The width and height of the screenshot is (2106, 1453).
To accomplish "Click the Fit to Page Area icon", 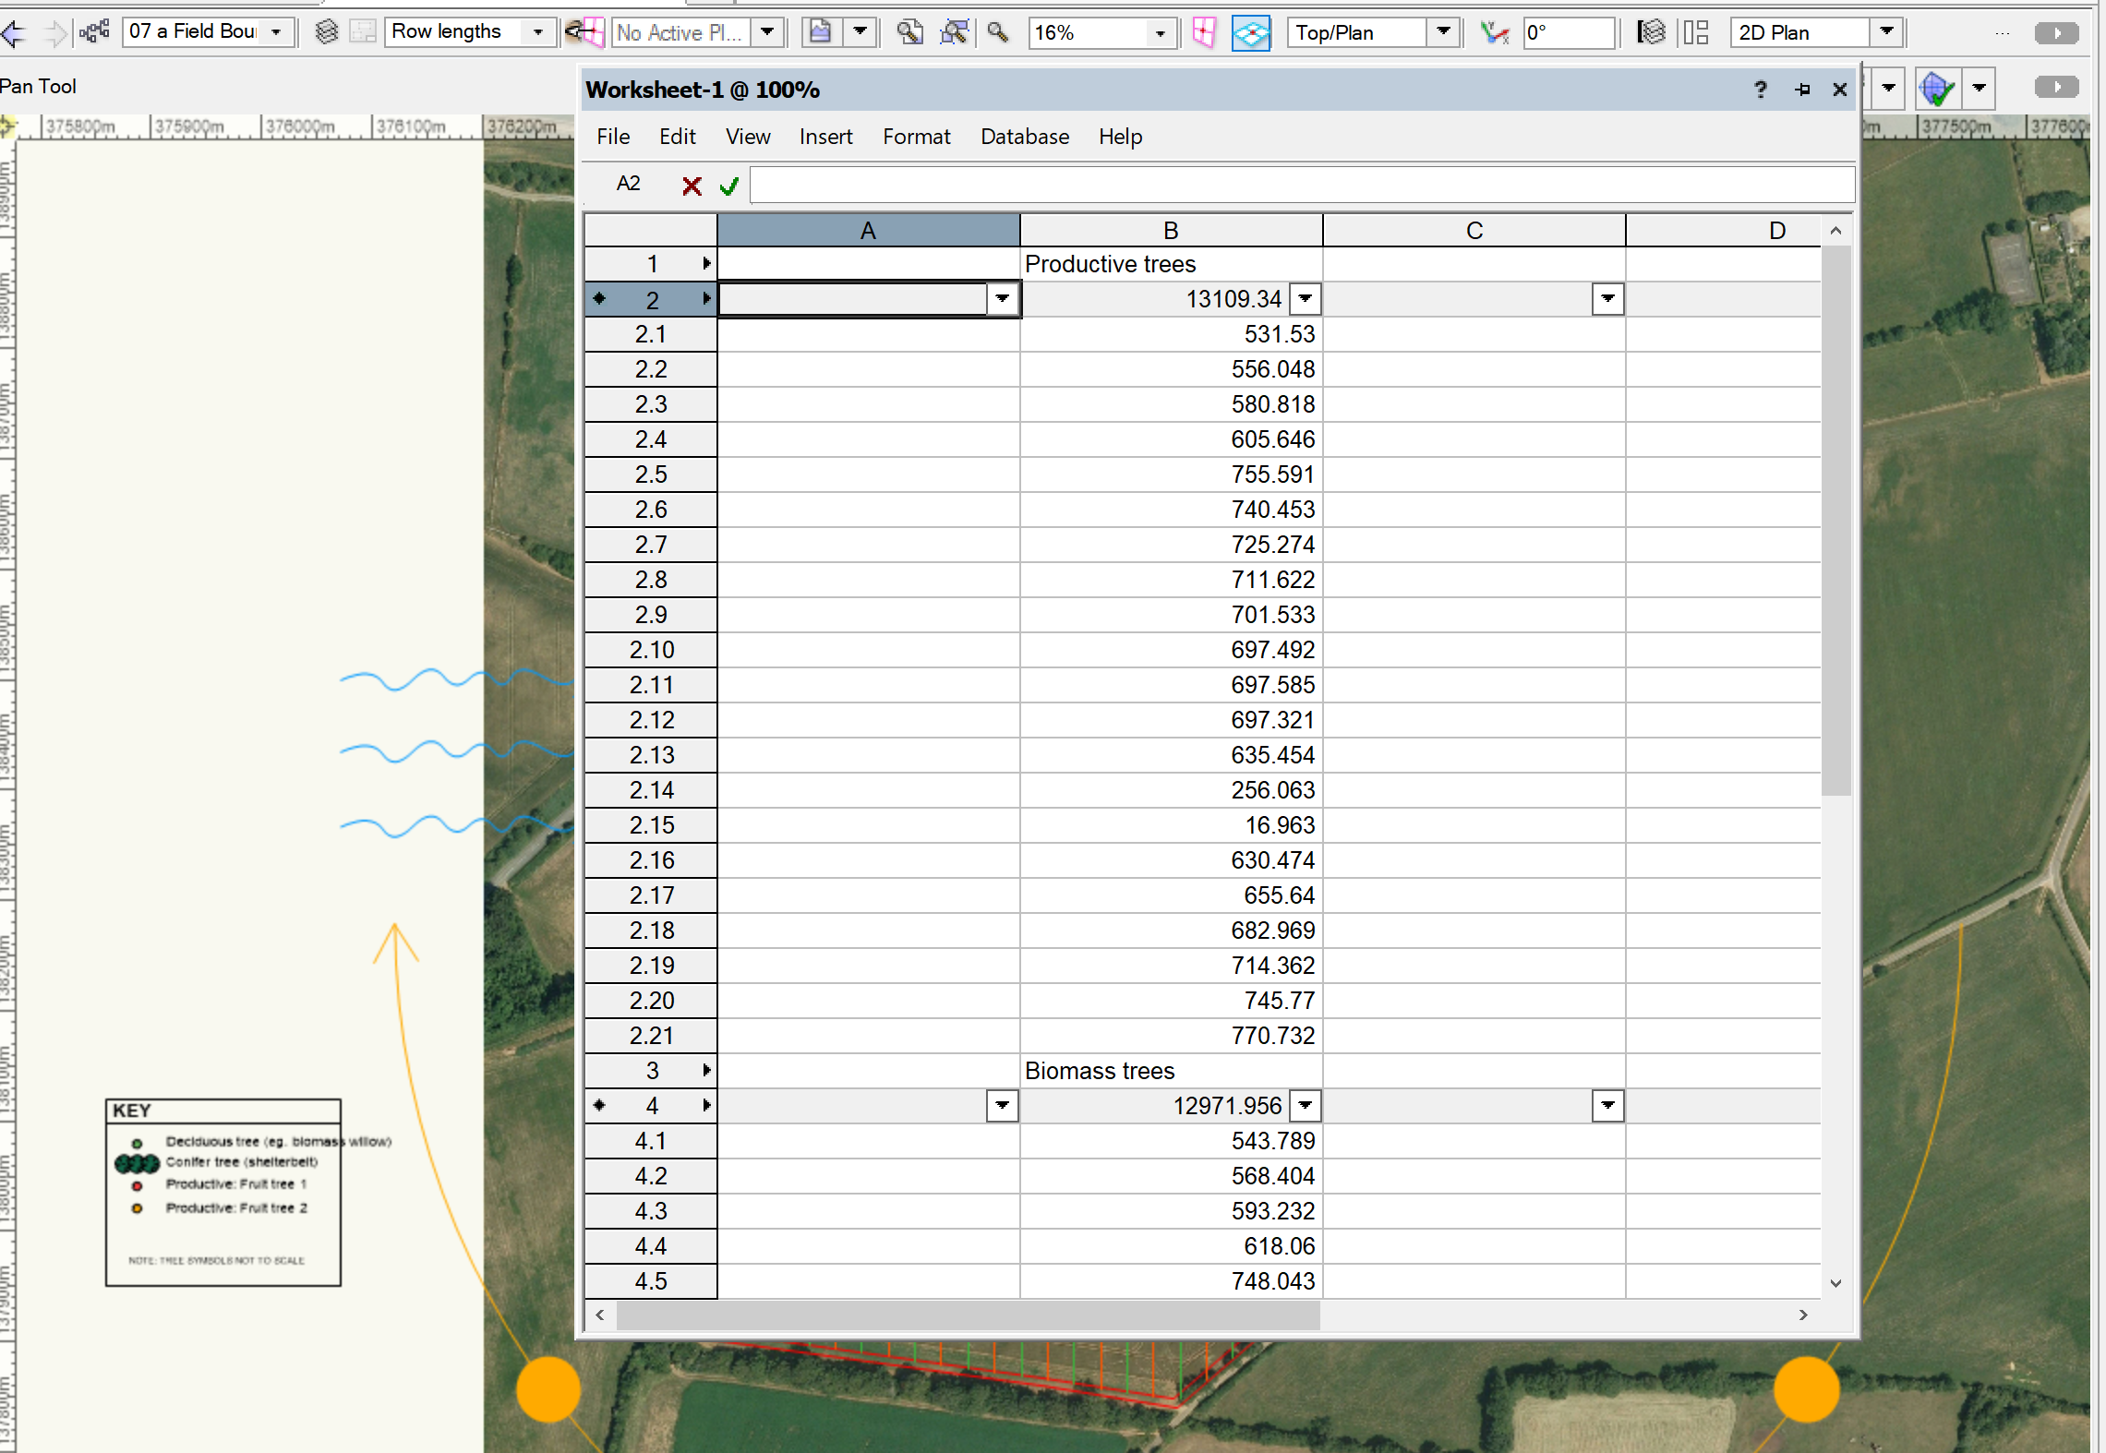I will click(x=909, y=33).
